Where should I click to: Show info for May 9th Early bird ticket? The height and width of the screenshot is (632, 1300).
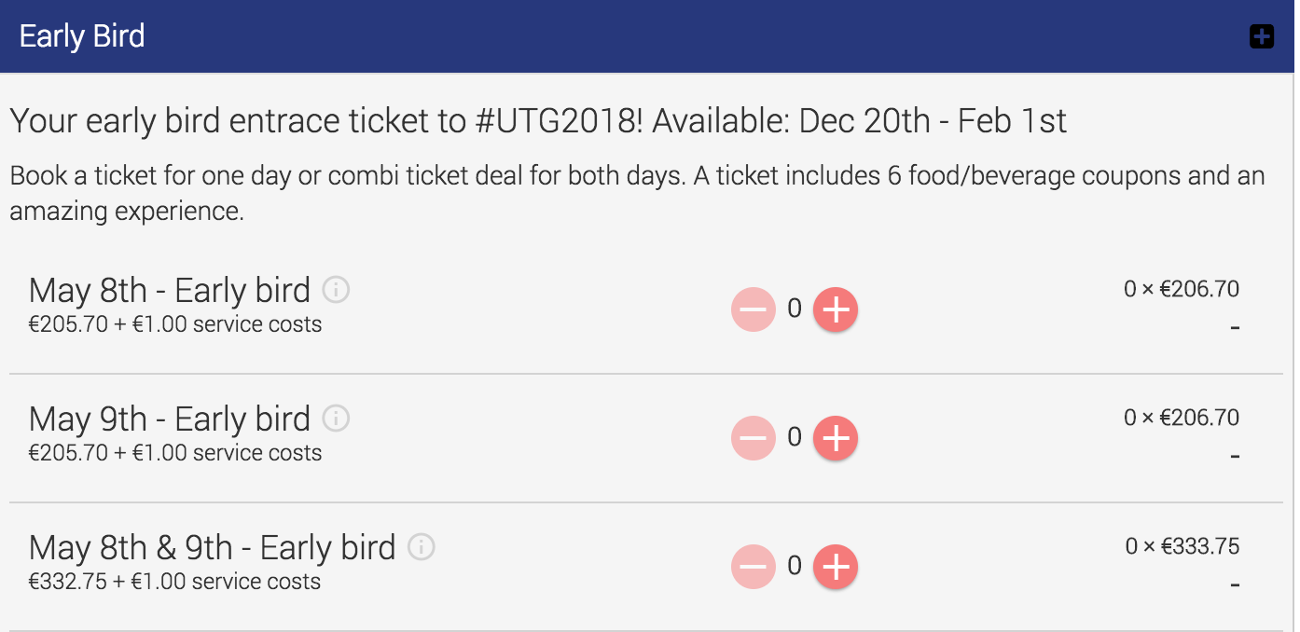pyautogui.click(x=336, y=419)
